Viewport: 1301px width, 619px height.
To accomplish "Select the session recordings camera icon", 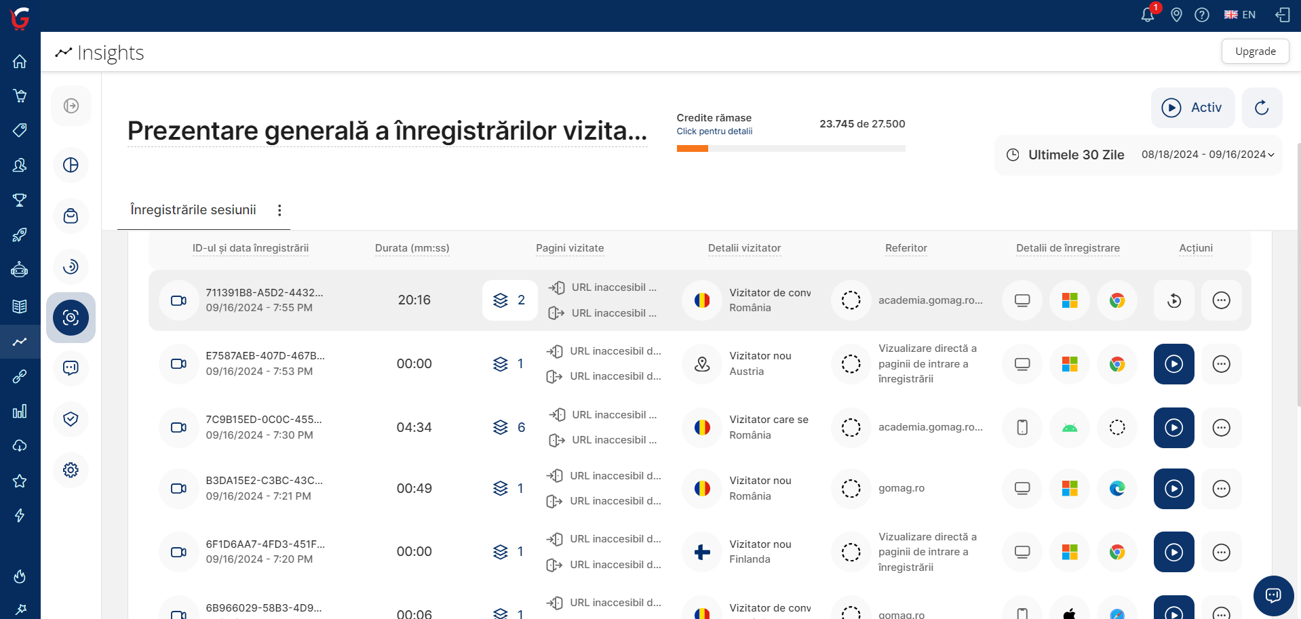I will point(71,317).
